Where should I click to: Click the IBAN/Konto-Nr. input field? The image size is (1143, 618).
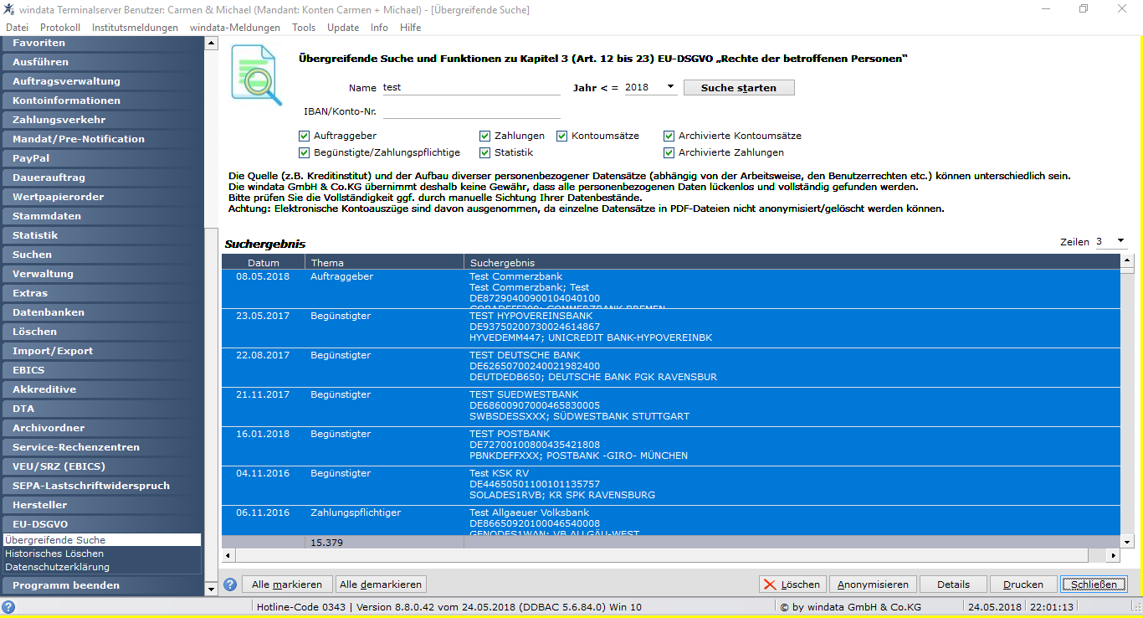471,111
